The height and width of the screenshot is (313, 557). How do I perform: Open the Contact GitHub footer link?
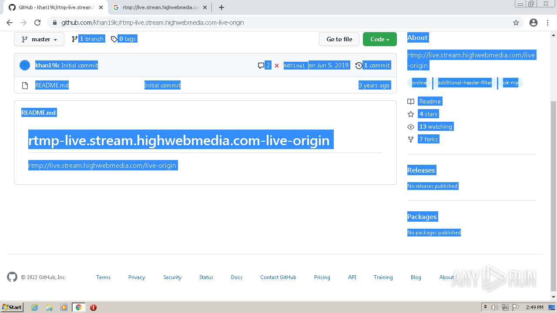[278, 277]
